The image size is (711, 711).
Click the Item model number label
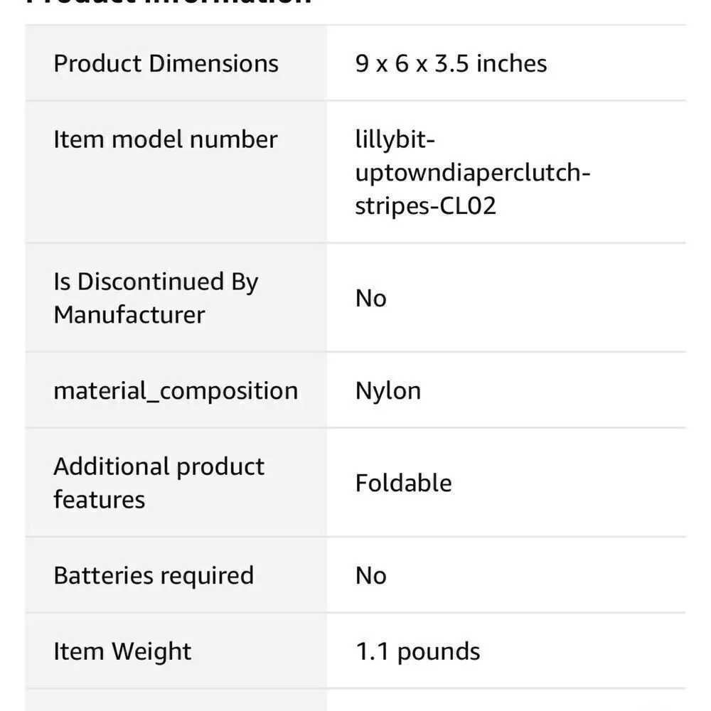166,139
